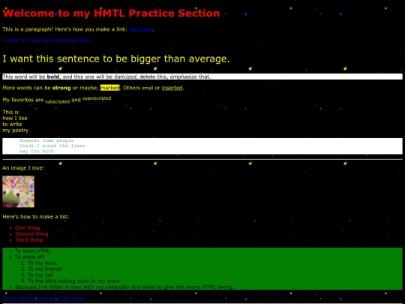405x304 pixels.
Task: Click the word 'superscripted'
Action: [97, 98]
